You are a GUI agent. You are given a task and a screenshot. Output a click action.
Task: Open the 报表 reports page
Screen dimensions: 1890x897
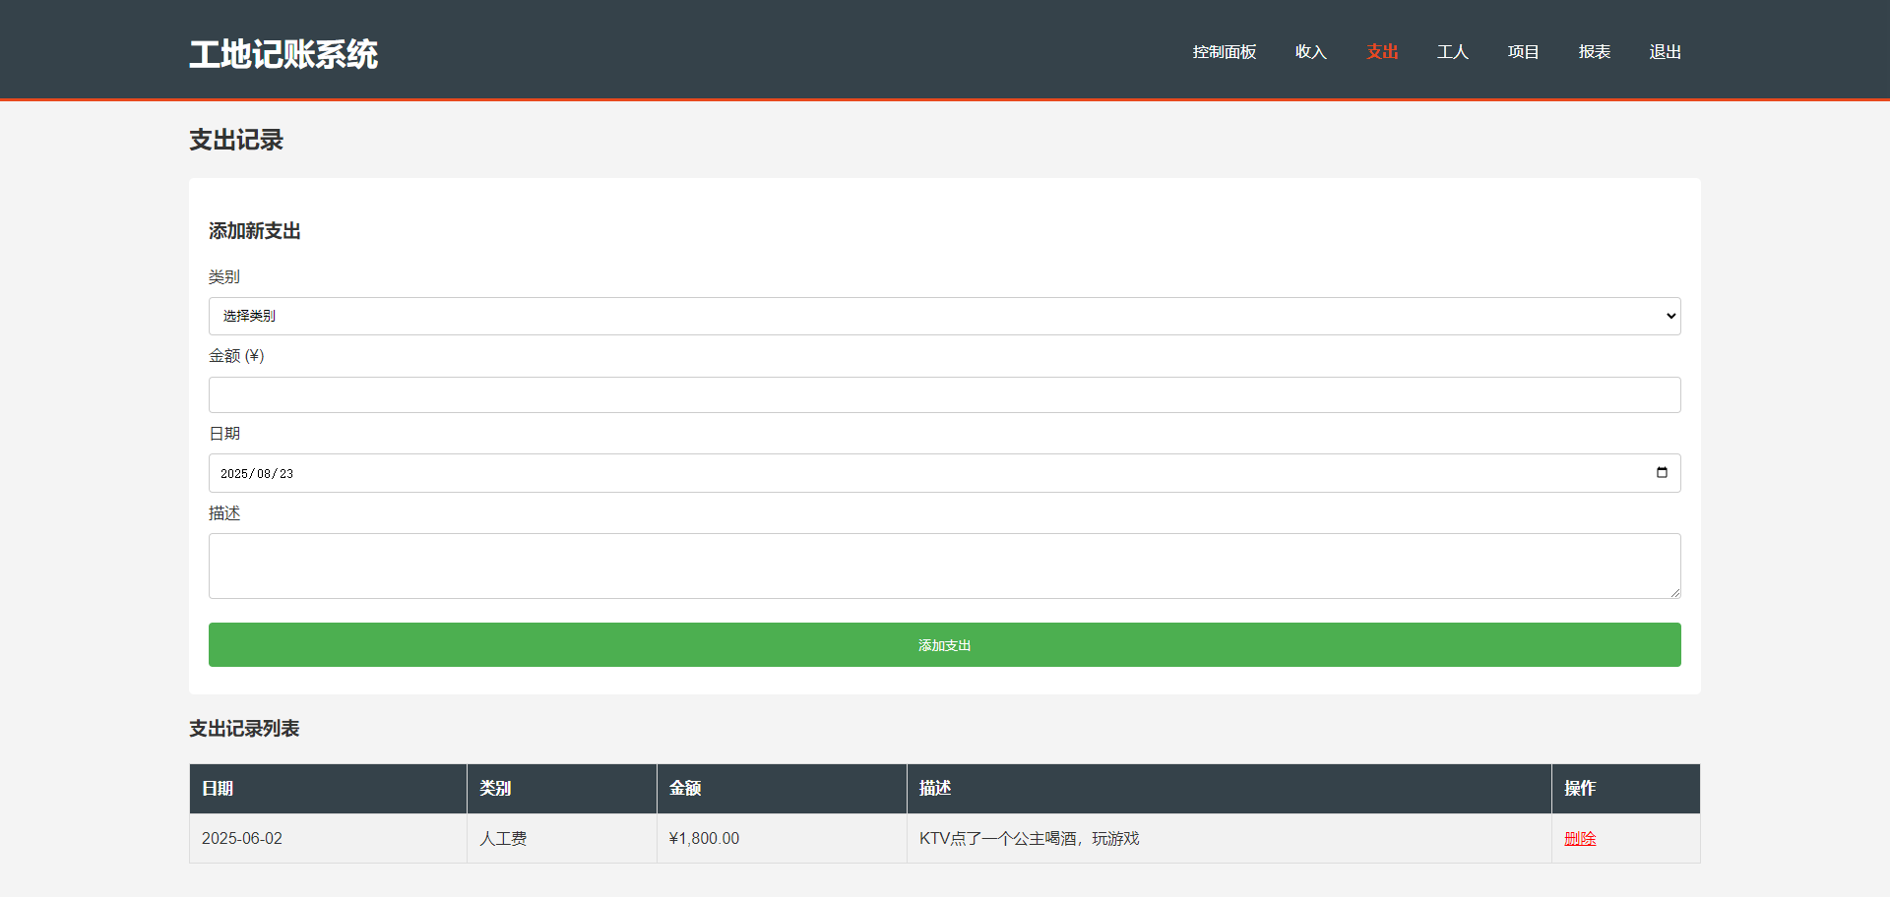coord(1594,52)
